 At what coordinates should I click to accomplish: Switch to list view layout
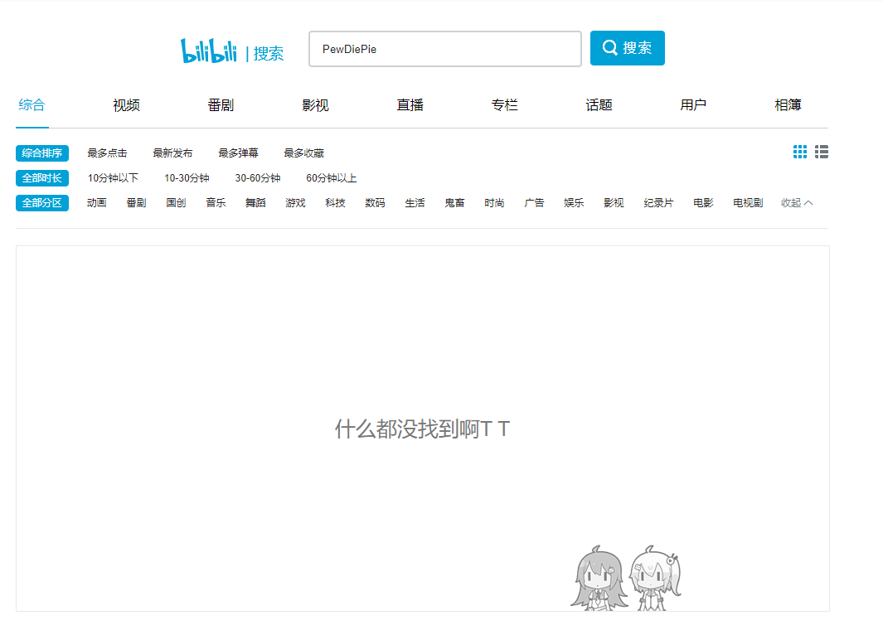click(822, 152)
